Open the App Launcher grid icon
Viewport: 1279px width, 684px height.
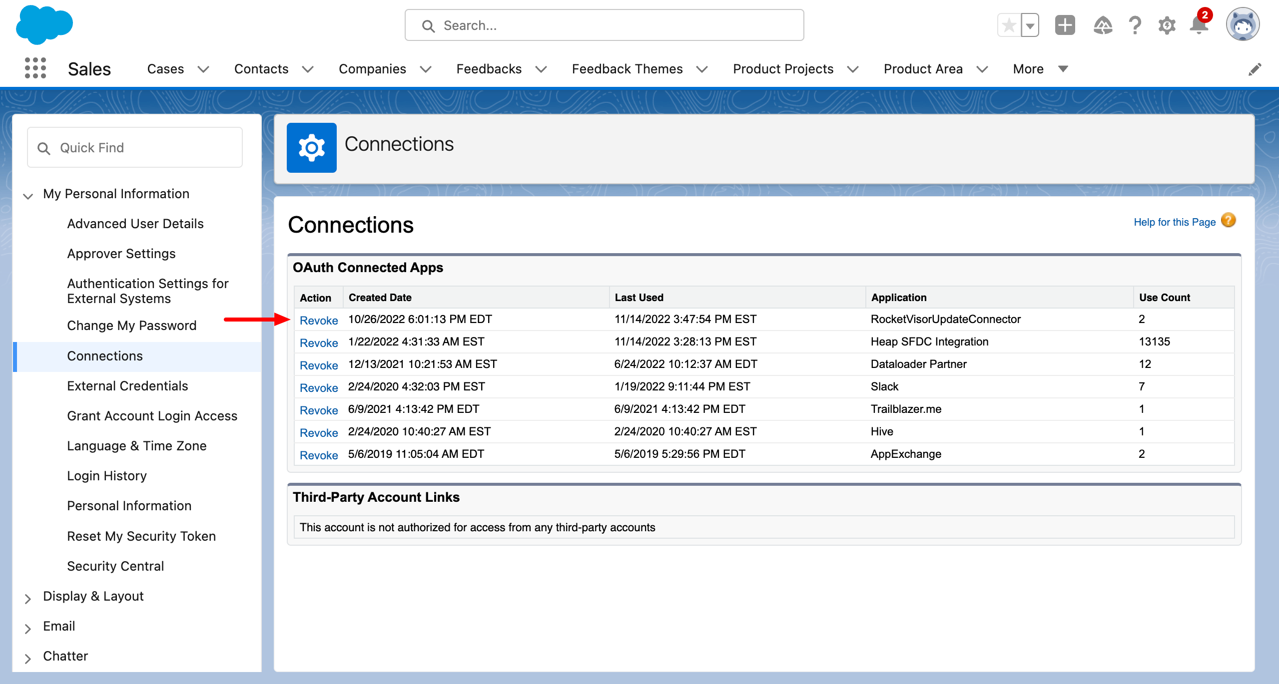pos(35,68)
